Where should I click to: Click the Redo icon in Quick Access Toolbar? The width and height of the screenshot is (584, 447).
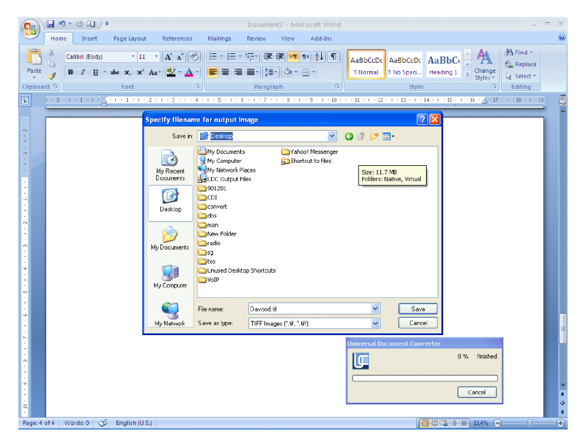click(79, 24)
